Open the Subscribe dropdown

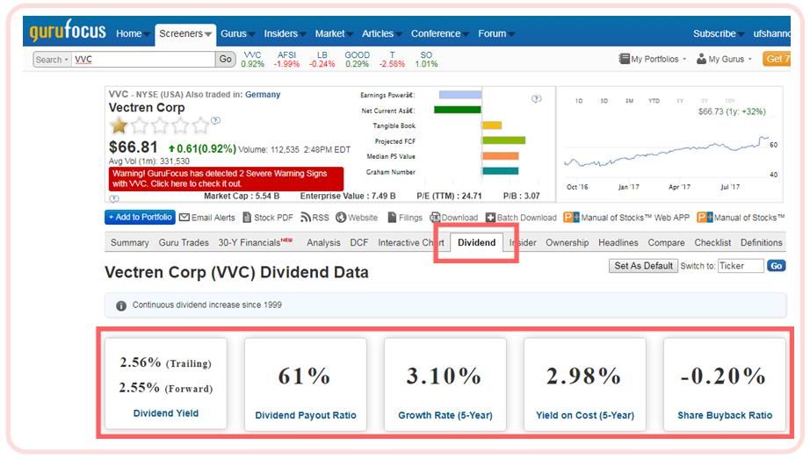click(718, 33)
